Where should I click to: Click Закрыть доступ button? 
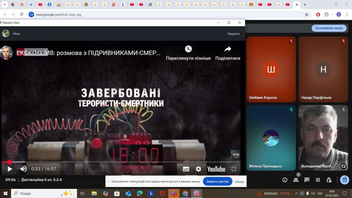[218, 182]
